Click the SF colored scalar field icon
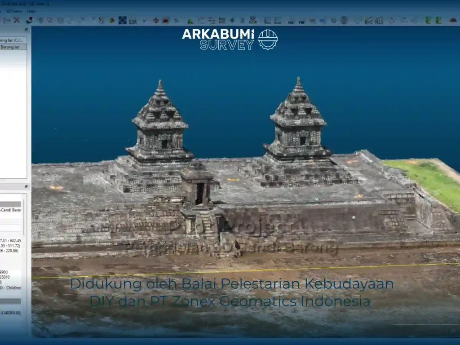The image size is (460, 345). pos(253,20)
